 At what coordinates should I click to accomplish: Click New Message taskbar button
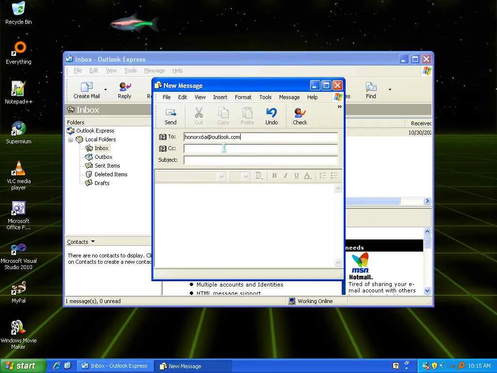(193, 366)
